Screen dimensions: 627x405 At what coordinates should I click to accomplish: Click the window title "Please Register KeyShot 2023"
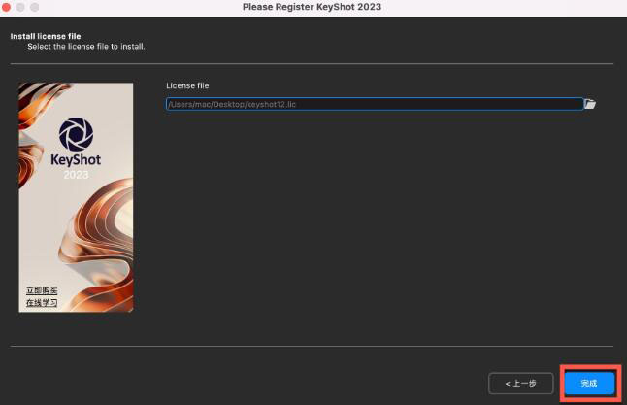pyautogui.click(x=312, y=7)
